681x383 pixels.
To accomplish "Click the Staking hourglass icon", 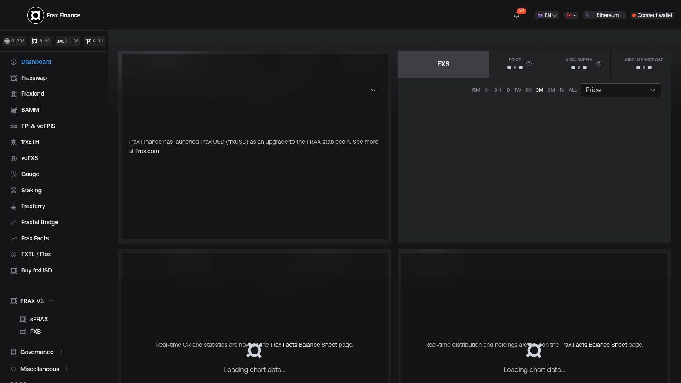I will point(14,191).
